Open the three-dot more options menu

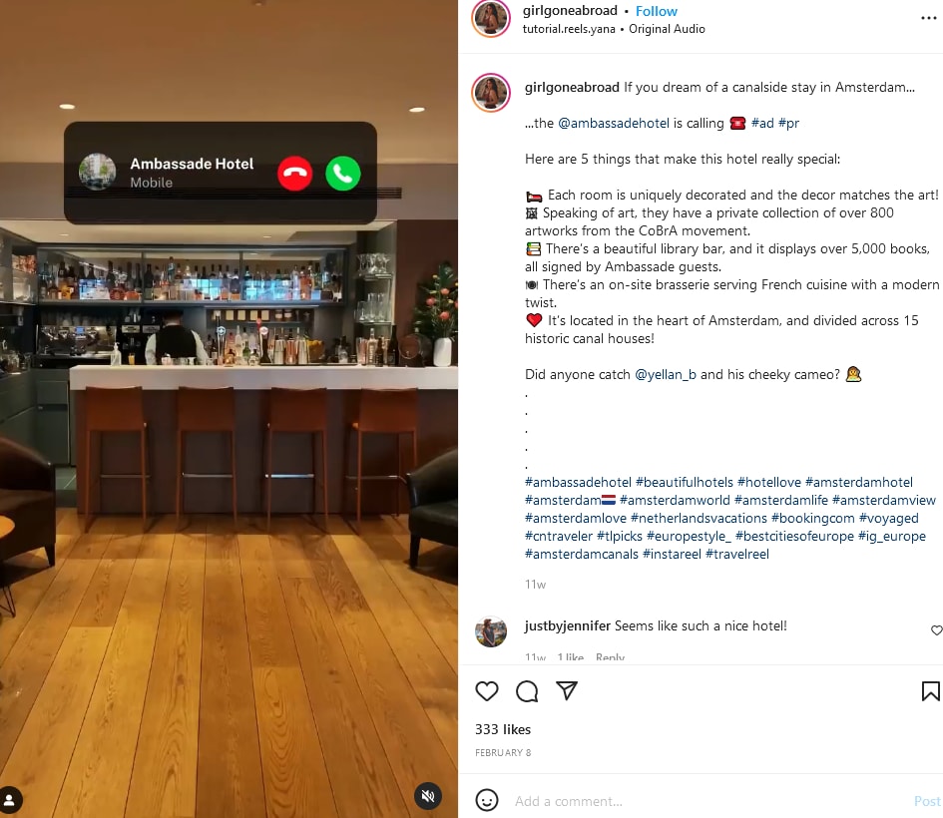929,18
